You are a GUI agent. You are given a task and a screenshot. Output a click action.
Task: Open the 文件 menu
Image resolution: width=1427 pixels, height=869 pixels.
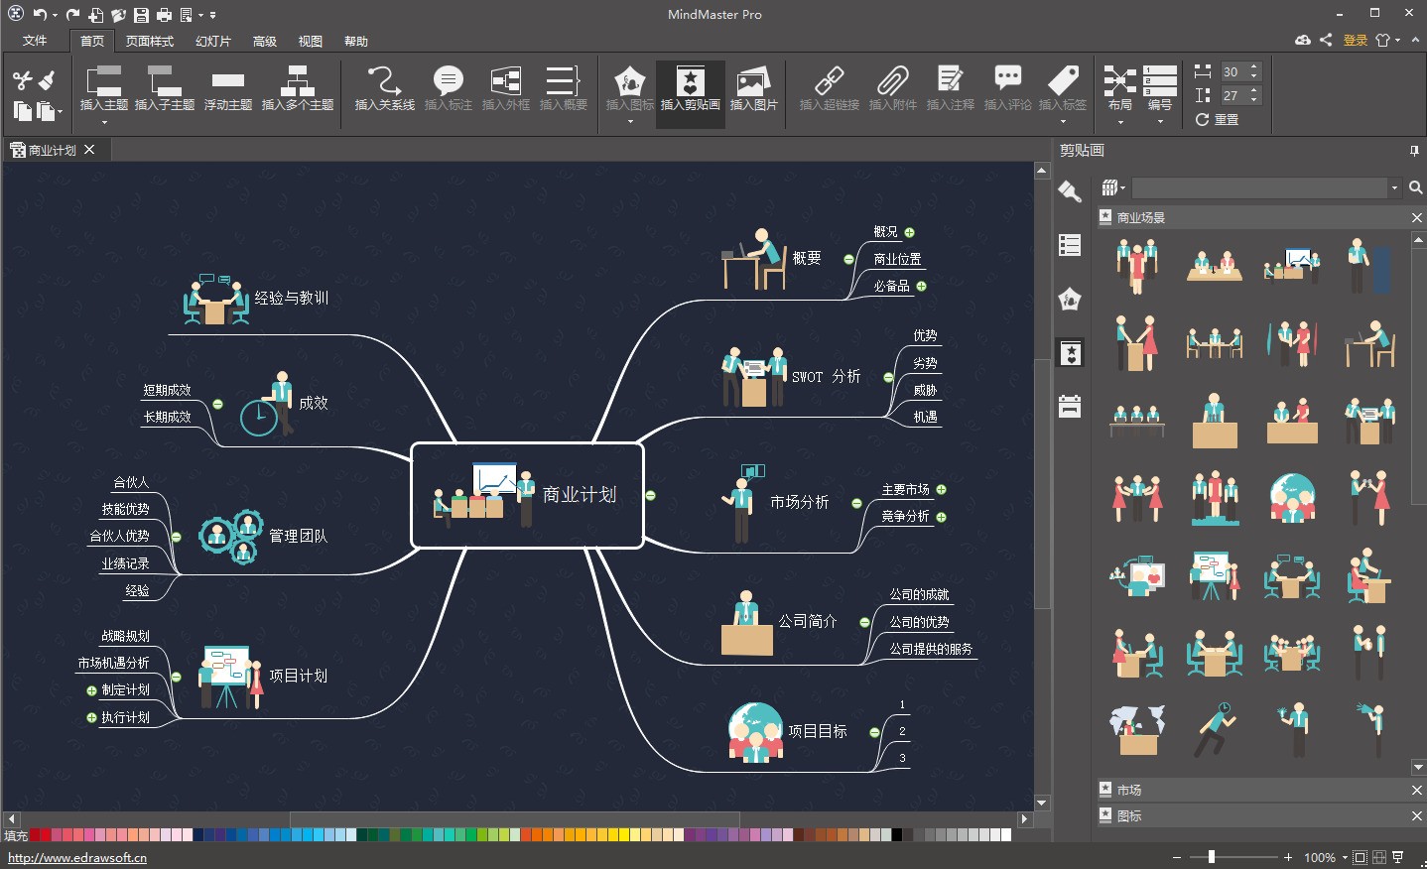pyautogui.click(x=35, y=41)
